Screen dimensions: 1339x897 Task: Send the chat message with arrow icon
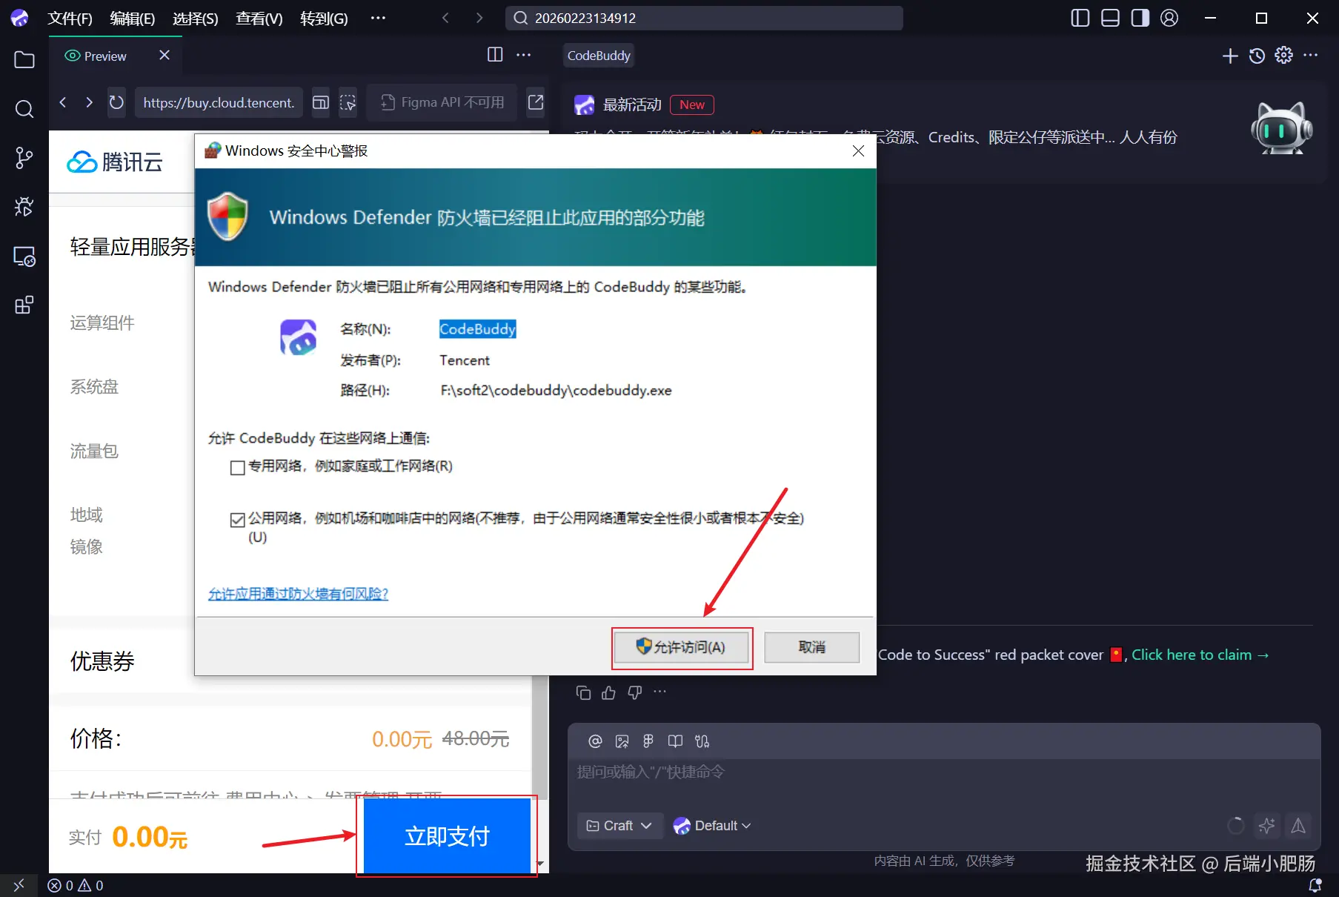[x=1298, y=826]
